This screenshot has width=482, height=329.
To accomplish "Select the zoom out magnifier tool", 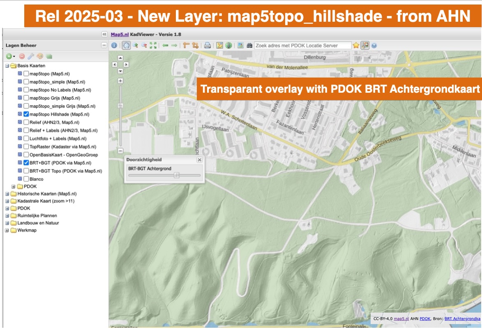I will tap(144, 46).
